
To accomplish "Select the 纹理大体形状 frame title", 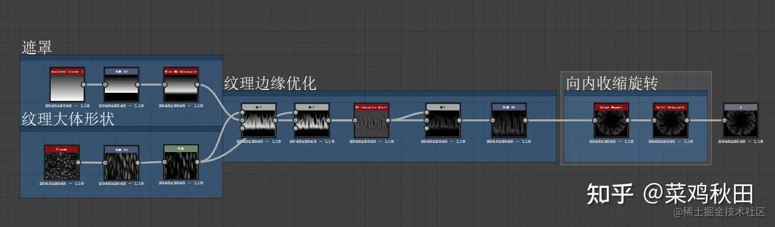I will click(68, 119).
